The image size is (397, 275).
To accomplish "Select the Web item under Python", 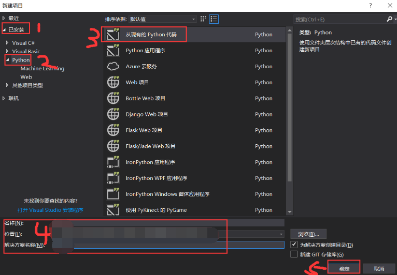I will point(26,77).
